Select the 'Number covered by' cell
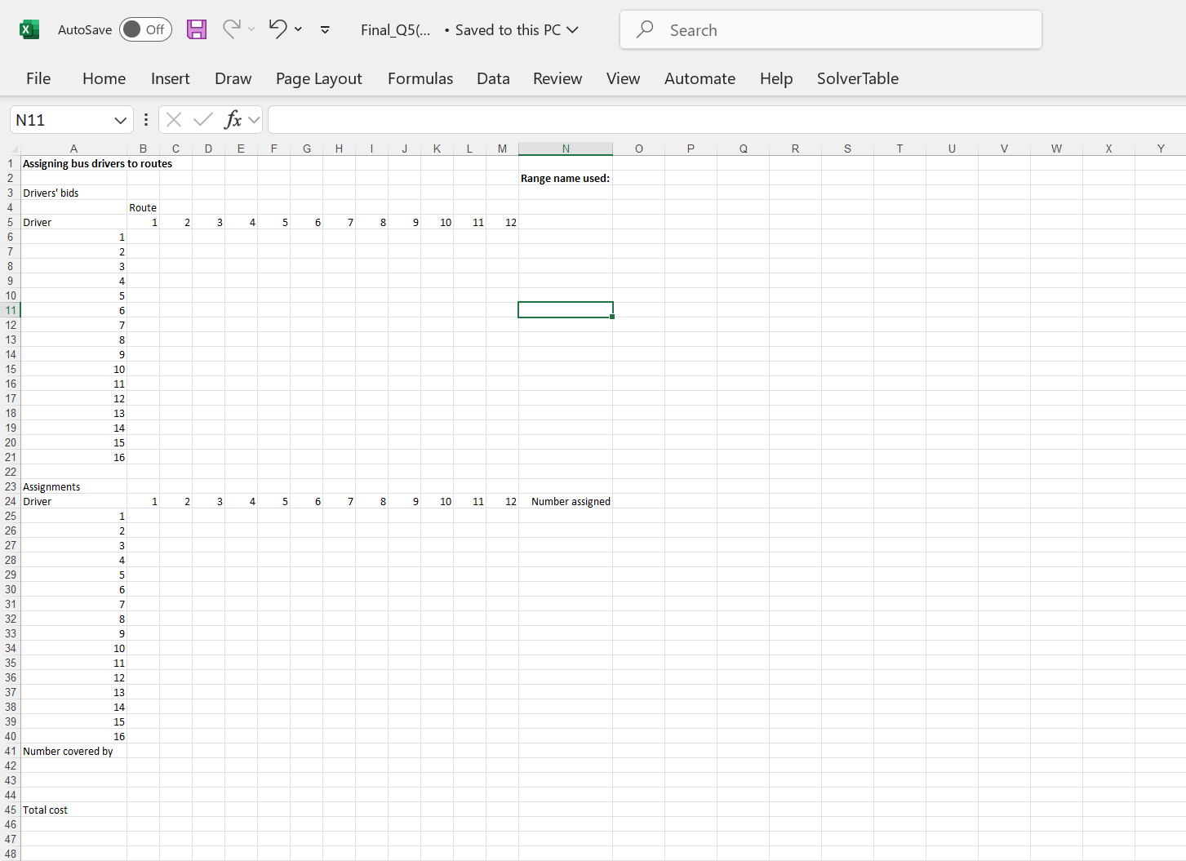This screenshot has height=861, width=1186. (x=73, y=751)
